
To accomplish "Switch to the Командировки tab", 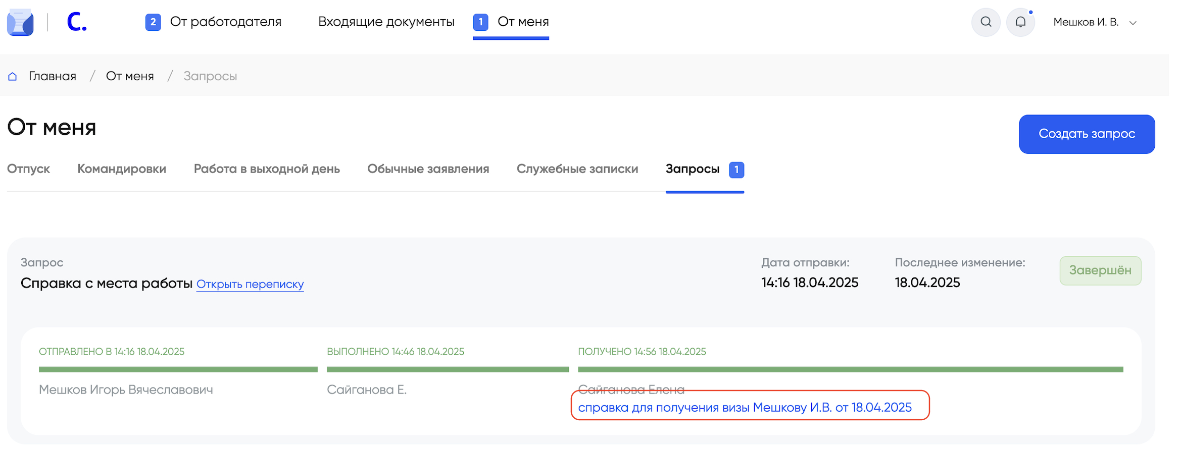I will point(122,169).
